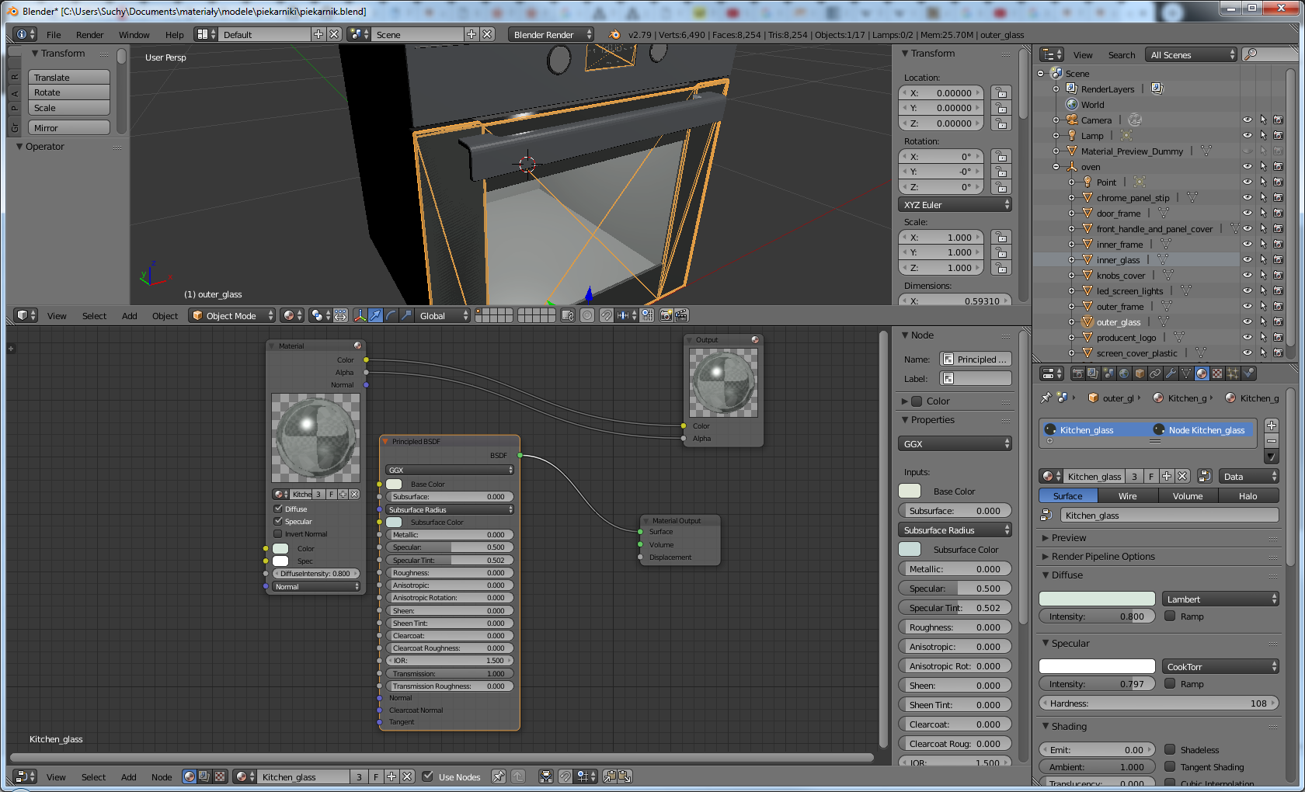The width and height of the screenshot is (1305, 792).
Task: Click the Rotate button
Action: click(x=69, y=92)
